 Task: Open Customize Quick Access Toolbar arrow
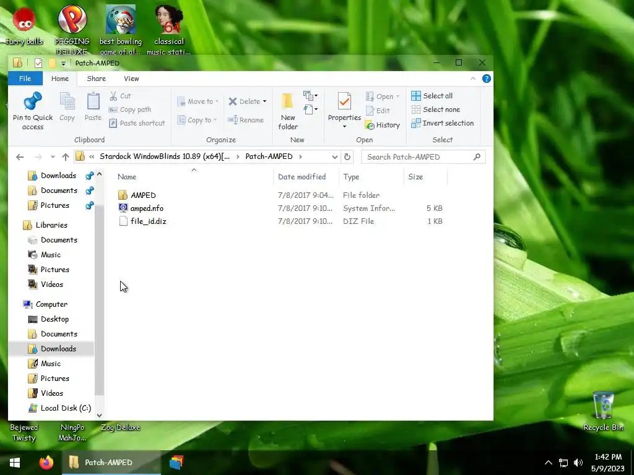[x=63, y=64]
